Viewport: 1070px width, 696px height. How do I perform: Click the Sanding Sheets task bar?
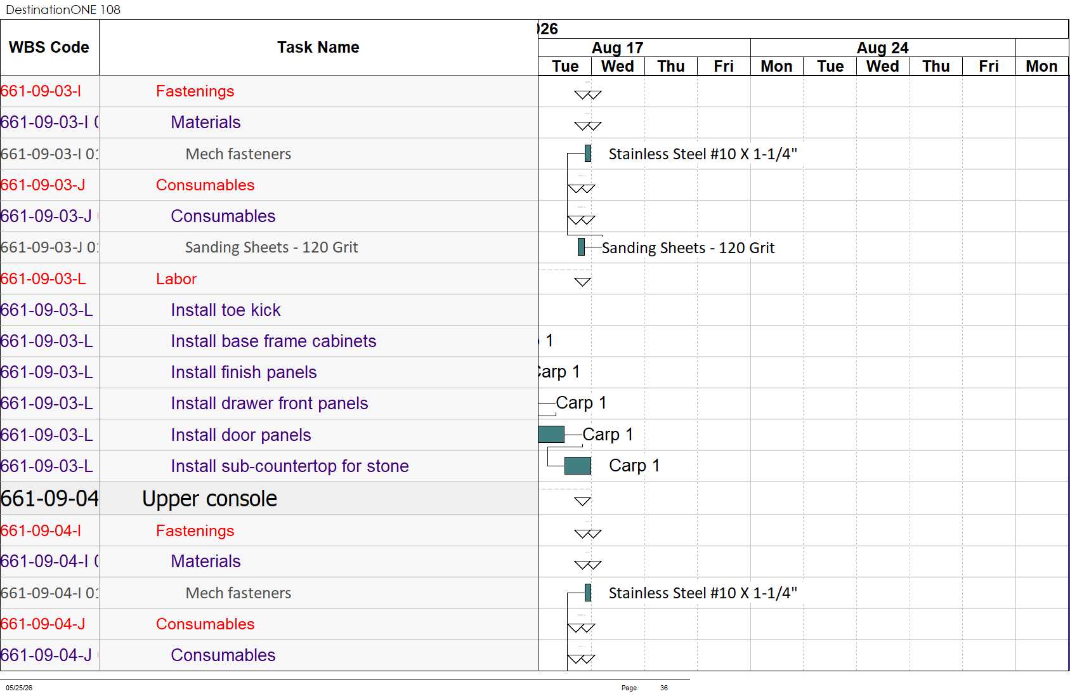(581, 247)
